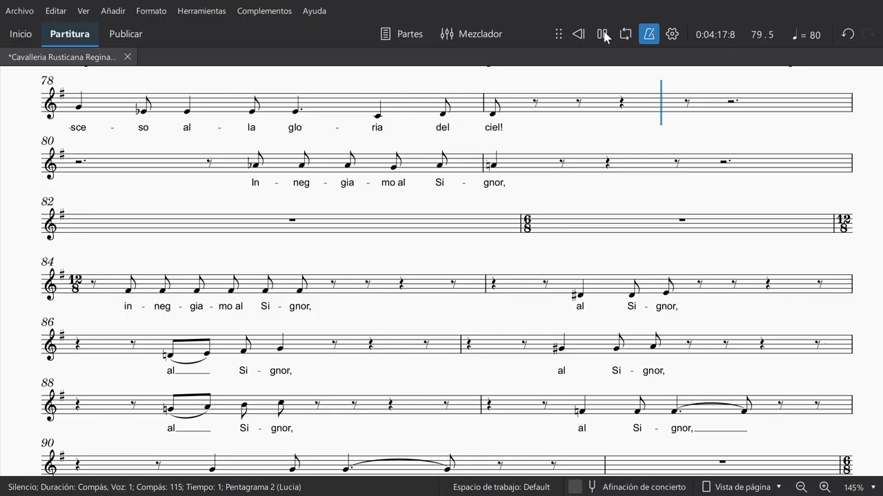This screenshot has width=883, height=496.
Task: Undo the last action
Action: pyautogui.click(x=848, y=34)
